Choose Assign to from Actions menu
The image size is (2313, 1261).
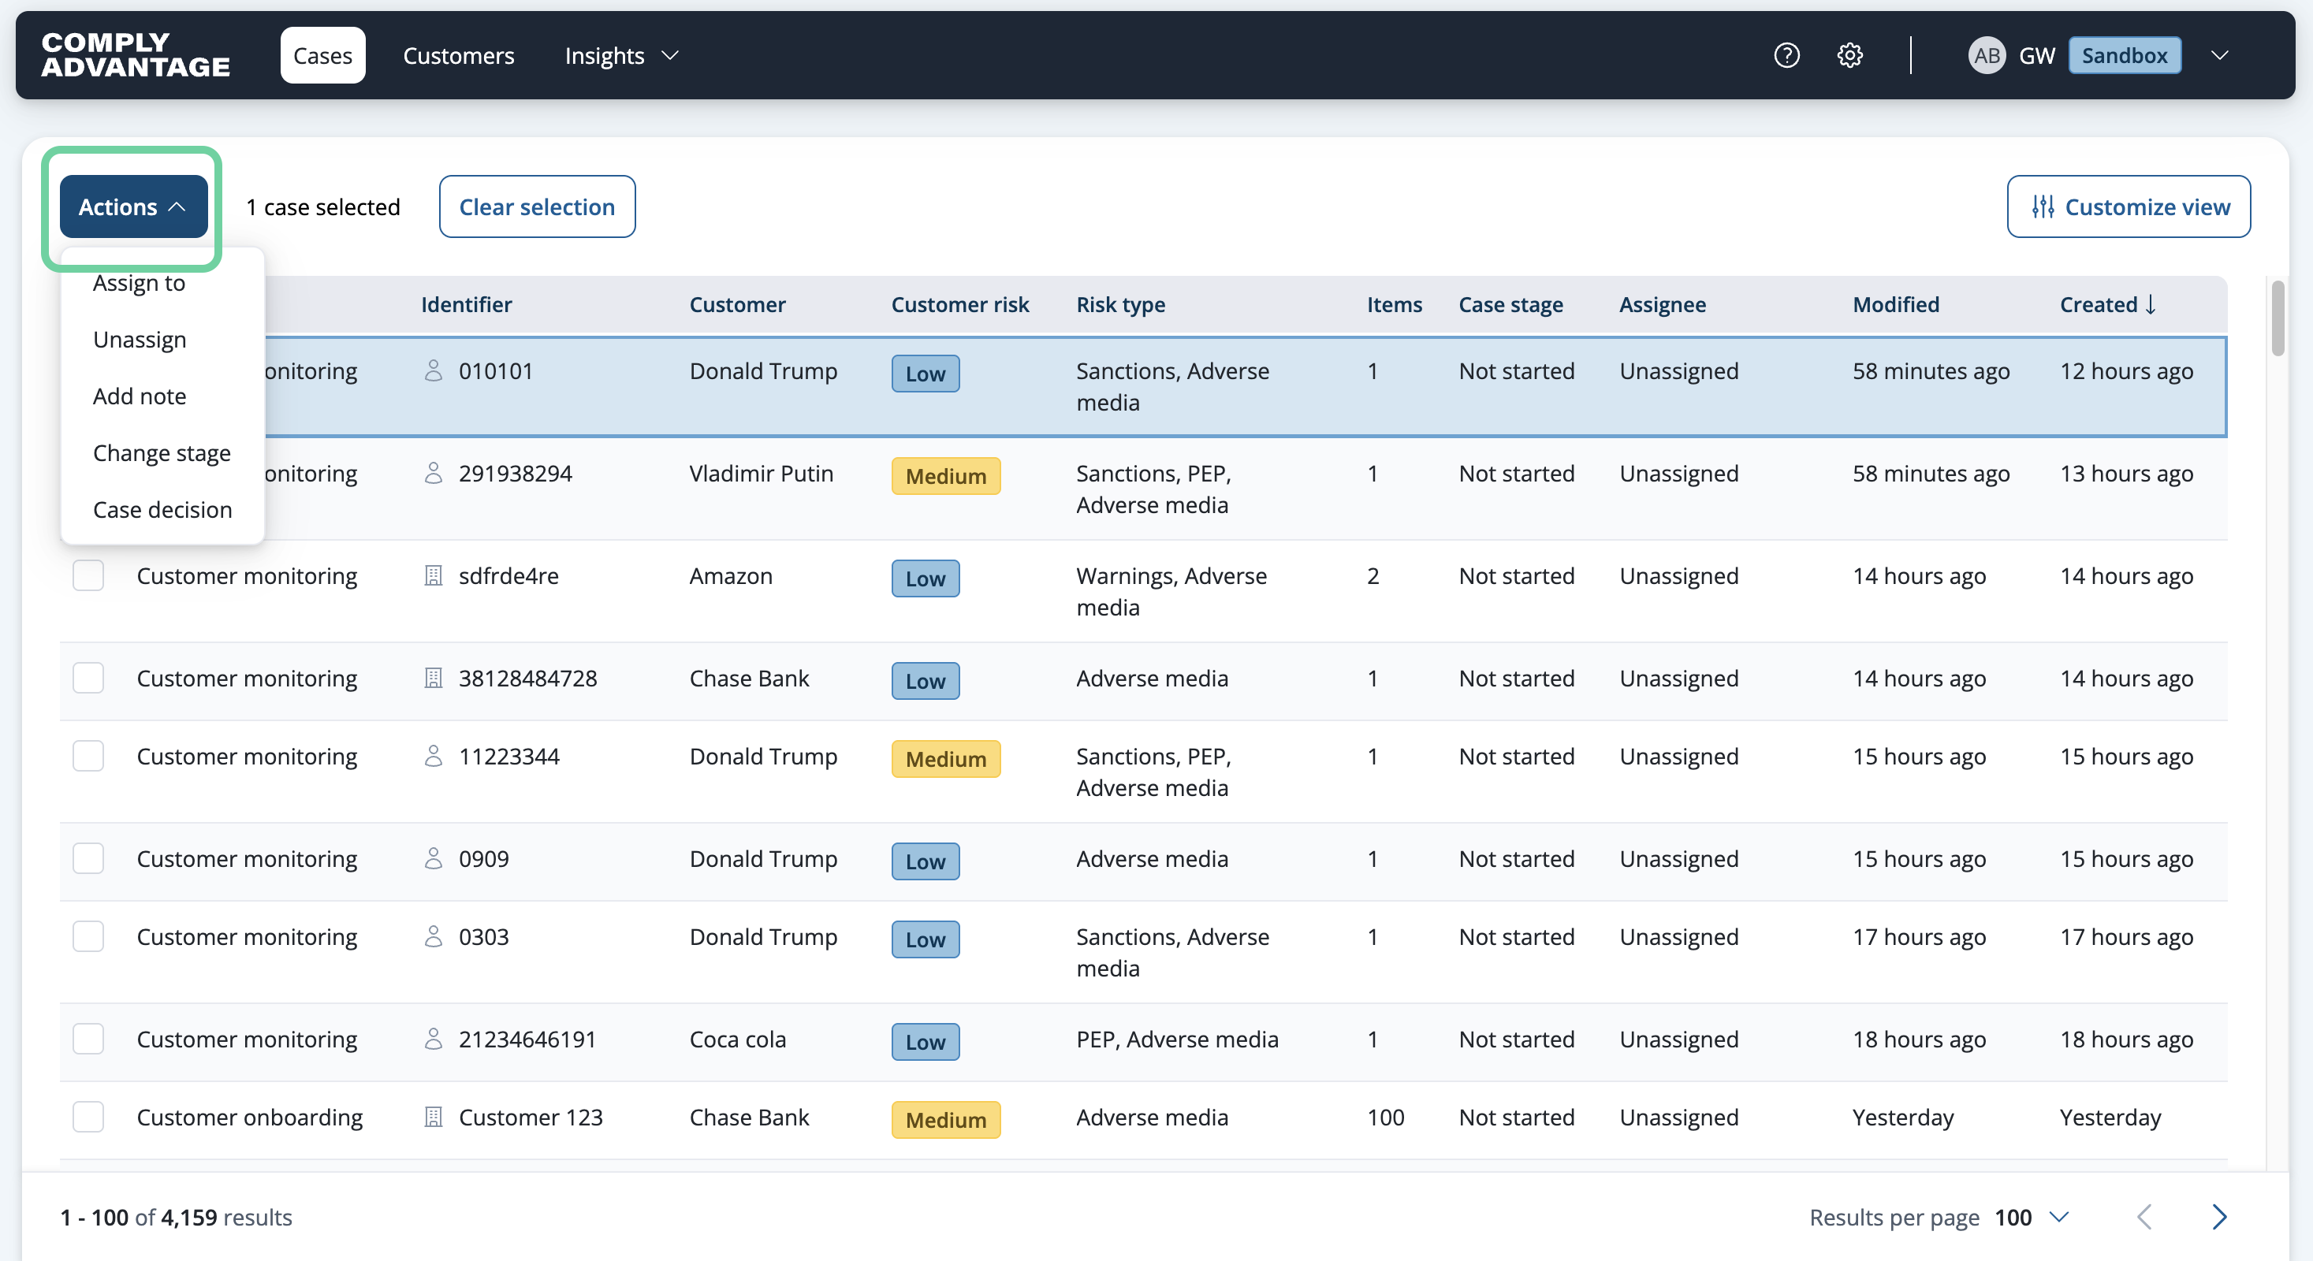[x=140, y=283]
